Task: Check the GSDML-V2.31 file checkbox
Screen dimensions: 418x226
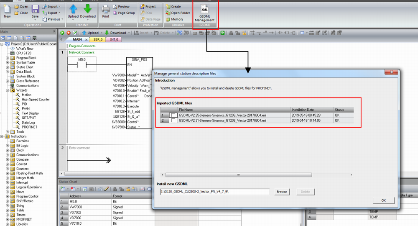Action: (173, 120)
